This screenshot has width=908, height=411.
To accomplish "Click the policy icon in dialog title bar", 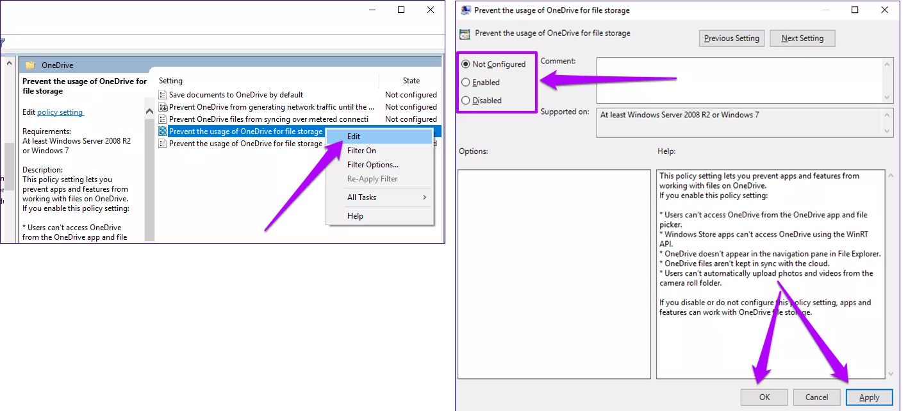I will pyautogui.click(x=465, y=10).
